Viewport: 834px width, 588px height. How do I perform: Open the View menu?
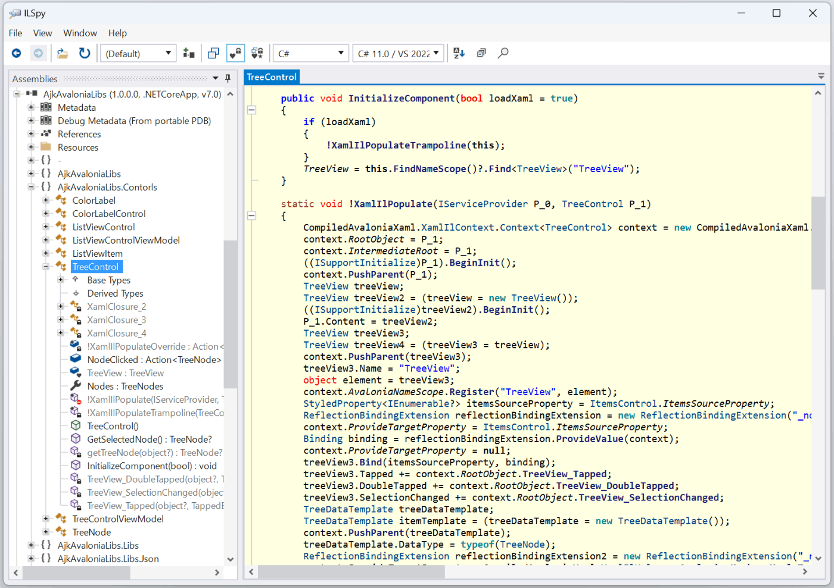(42, 33)
